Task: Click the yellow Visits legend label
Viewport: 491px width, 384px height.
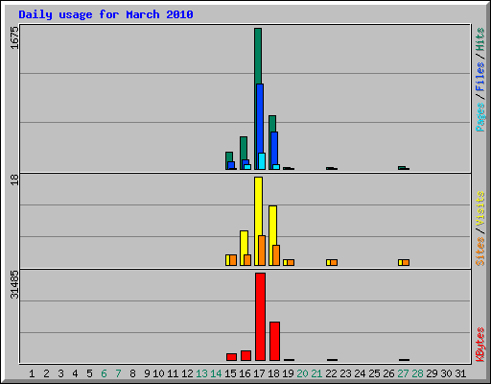Action: 480,208
